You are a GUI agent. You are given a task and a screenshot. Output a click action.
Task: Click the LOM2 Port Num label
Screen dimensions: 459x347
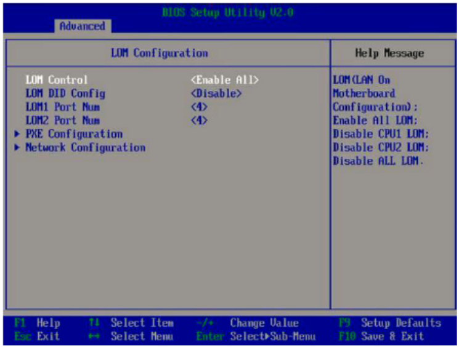(x=62, y=121)
